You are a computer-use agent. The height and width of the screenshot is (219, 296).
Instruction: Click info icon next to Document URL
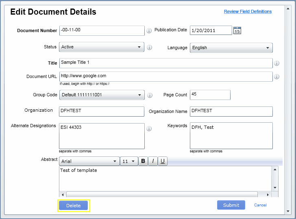point(276,76)
